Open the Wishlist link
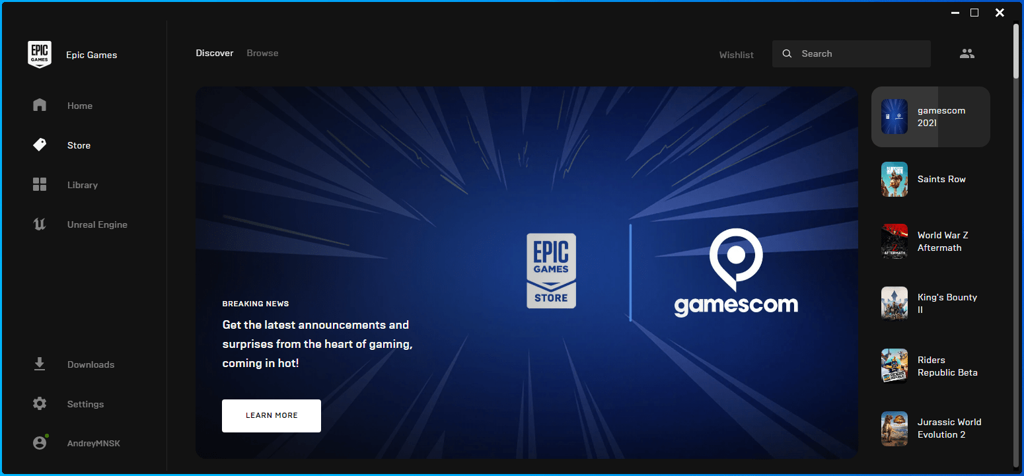1024x476 pixels. tap(737, 55)
